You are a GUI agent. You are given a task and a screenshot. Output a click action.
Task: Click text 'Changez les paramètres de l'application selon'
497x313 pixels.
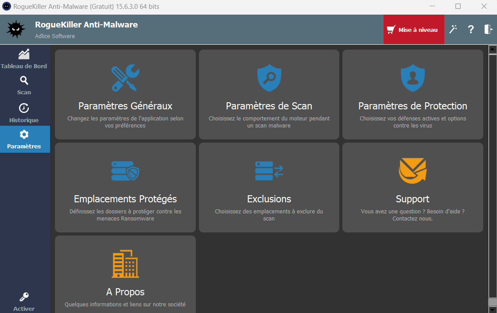(125, 119)
